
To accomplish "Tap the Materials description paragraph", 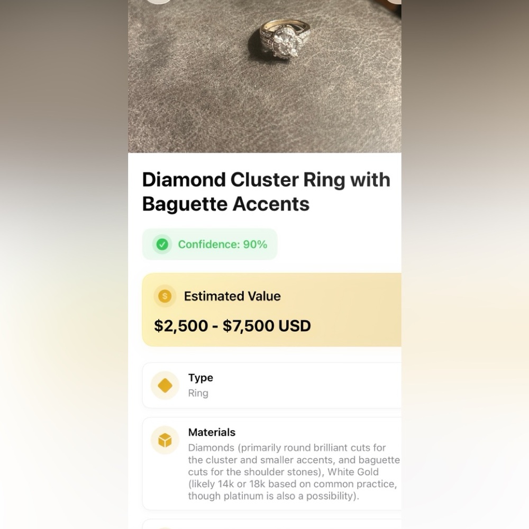I will 294,472.
